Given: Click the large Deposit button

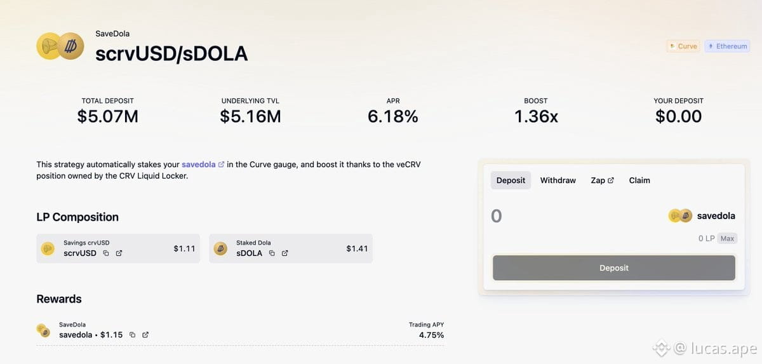Looking at the screenshot, I should click(x=614, y=268).
